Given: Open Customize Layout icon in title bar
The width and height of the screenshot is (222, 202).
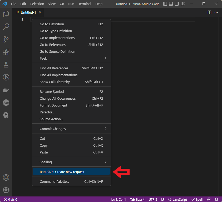Looking at the screenshot, I should click(183, 4).
